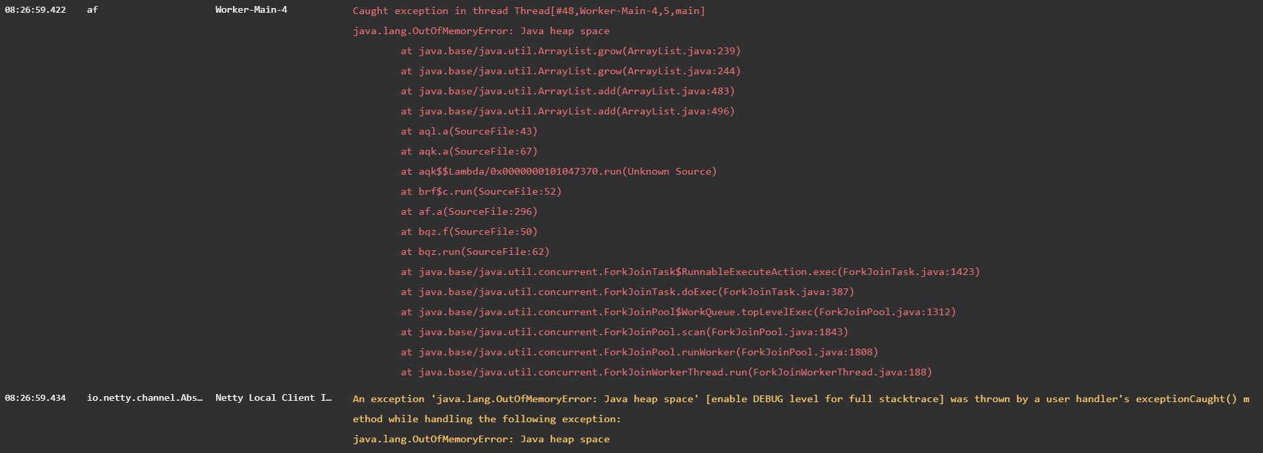Click the aqk$$Lambda Unknown Source frame
The width and height of the screenshot is (1263, 453).
coord(559,171)
